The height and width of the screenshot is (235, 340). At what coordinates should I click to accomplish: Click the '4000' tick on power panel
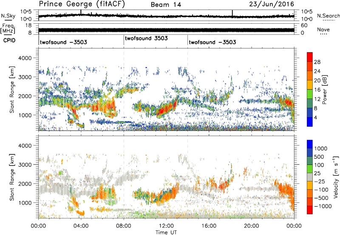(x=25, y=58)
